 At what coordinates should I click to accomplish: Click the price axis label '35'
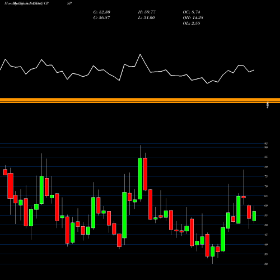pos(266,254)
